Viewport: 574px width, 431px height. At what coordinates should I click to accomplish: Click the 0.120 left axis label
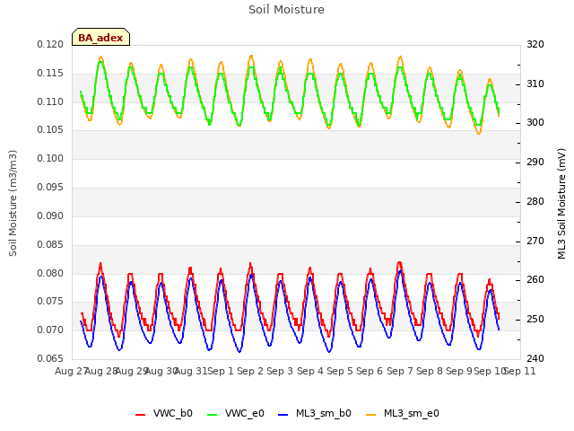click(x=50, y=44)
